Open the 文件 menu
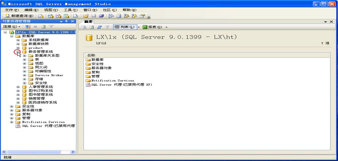 [x=12, y=10]
